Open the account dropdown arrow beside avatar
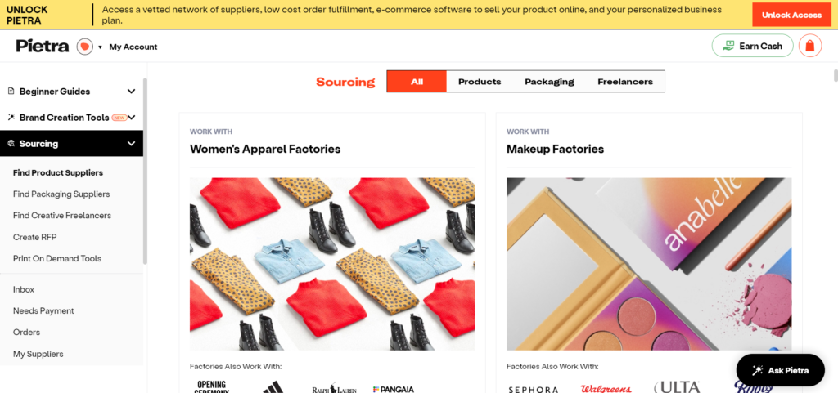The image size is (838, 393). click(x=100, y=47)
